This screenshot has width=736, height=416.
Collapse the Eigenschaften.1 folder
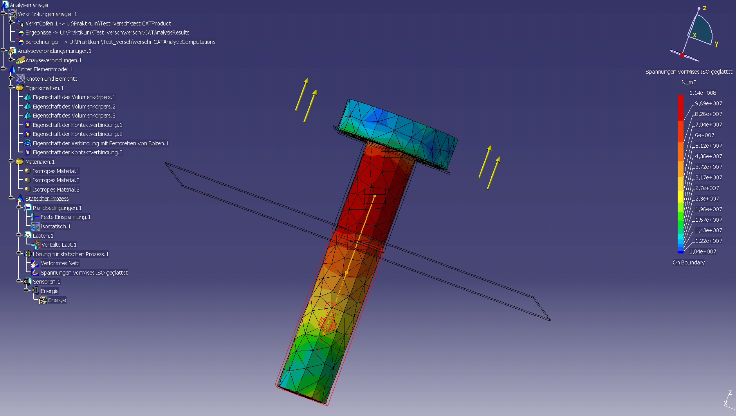(x=11, y=87)
